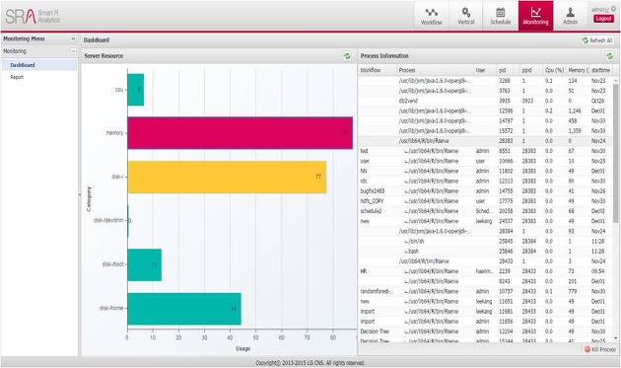The height and width of the screenshot is (368, 621).
Task: Open the Vertical tab in top navigation
Action: coord(465,16)
